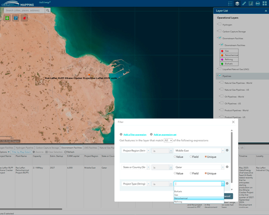Toggle the Project Type value dropdown arrow
Viewport: 269px width, 215px height.
click(x=223, y=184)
